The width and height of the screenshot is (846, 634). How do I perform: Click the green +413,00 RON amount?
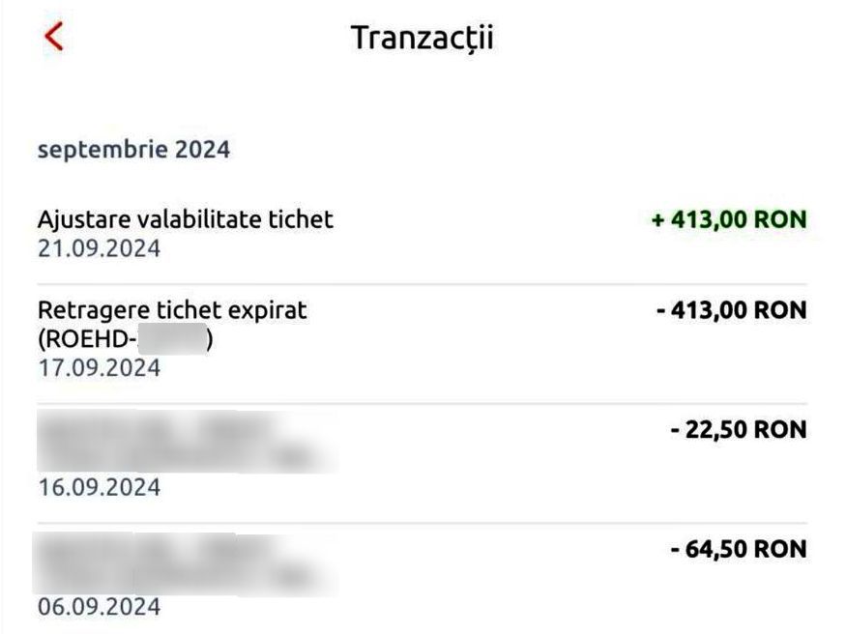click(728, 219)
